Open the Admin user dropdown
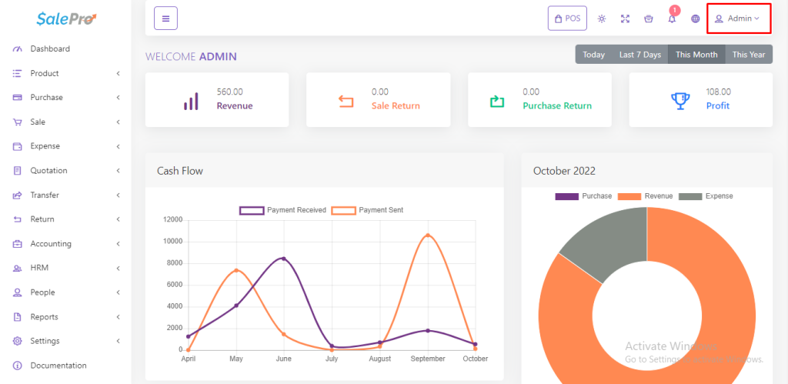 pyautogui.click(x=738, y=18)
